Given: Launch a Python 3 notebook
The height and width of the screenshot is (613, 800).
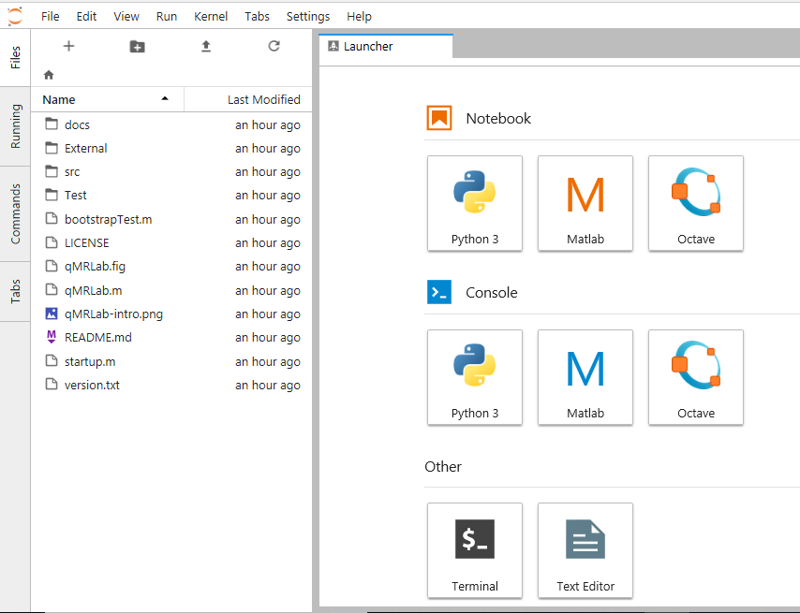Looking at the screenshot, I should point(475,203).
